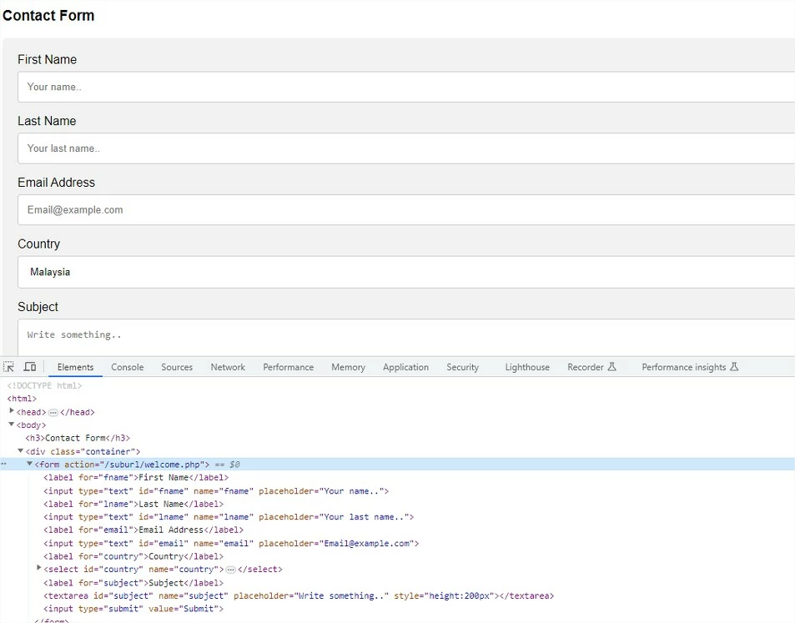Click the First Name label

pyautogui.click(x=48, y=59)
